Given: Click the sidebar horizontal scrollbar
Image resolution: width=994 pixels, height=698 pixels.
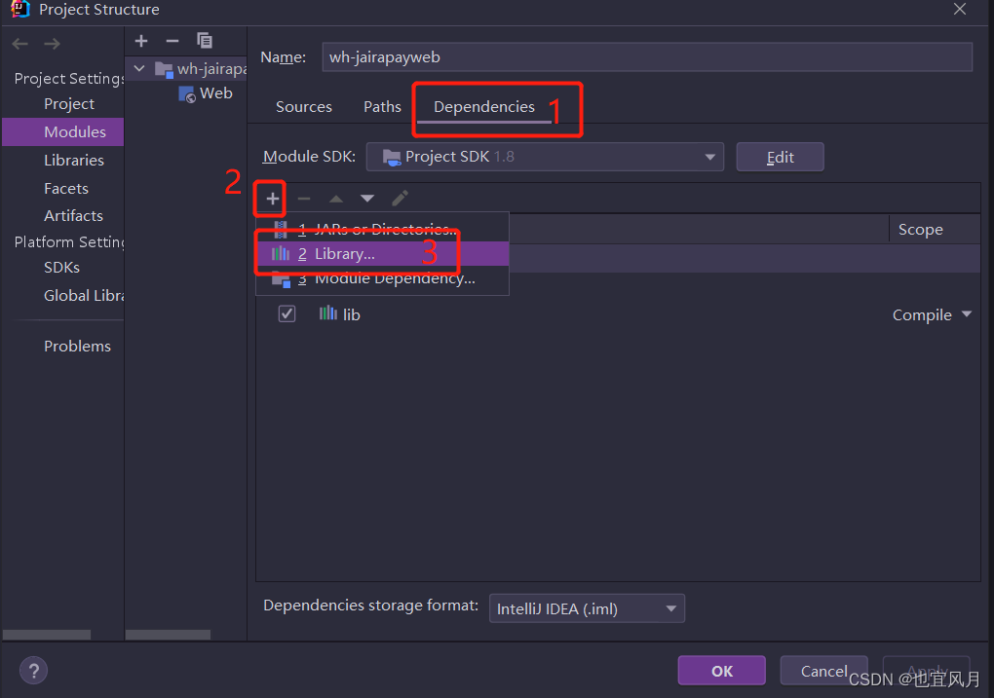Looking at the screenshot, I should (x=46, y=634).
